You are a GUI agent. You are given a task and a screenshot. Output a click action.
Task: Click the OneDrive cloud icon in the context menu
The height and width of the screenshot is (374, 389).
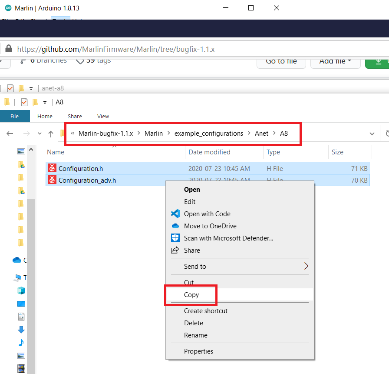175,226
